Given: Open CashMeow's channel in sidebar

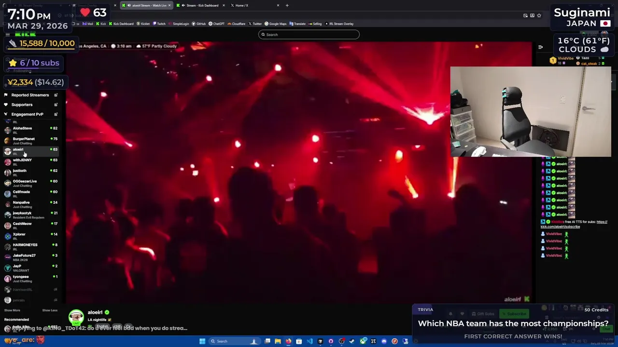Looking at the screenshot, I should pos(30,225).
